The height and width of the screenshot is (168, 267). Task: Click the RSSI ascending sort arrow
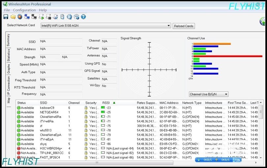114,103
